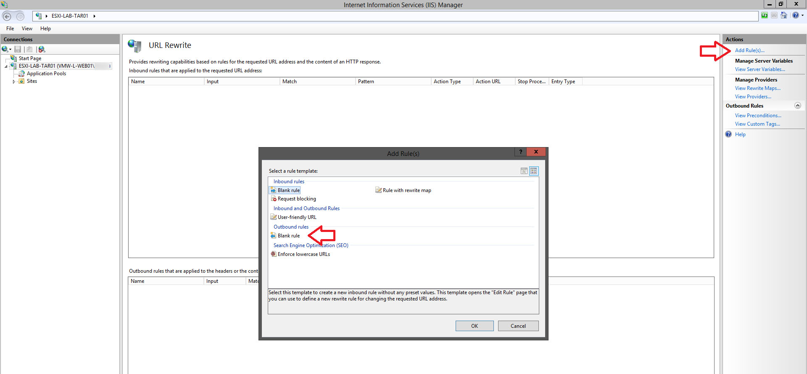Select User-friendly URL template
The image size is (807, 374).
tap(293, 217)
